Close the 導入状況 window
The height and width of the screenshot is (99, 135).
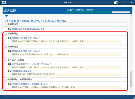pyautogui.click(x=132, y=3)
